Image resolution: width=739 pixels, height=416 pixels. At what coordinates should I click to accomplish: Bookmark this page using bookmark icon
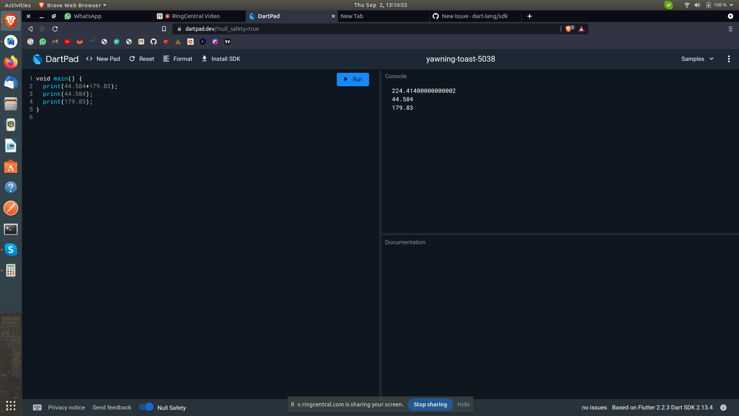(x=164, y=29)
